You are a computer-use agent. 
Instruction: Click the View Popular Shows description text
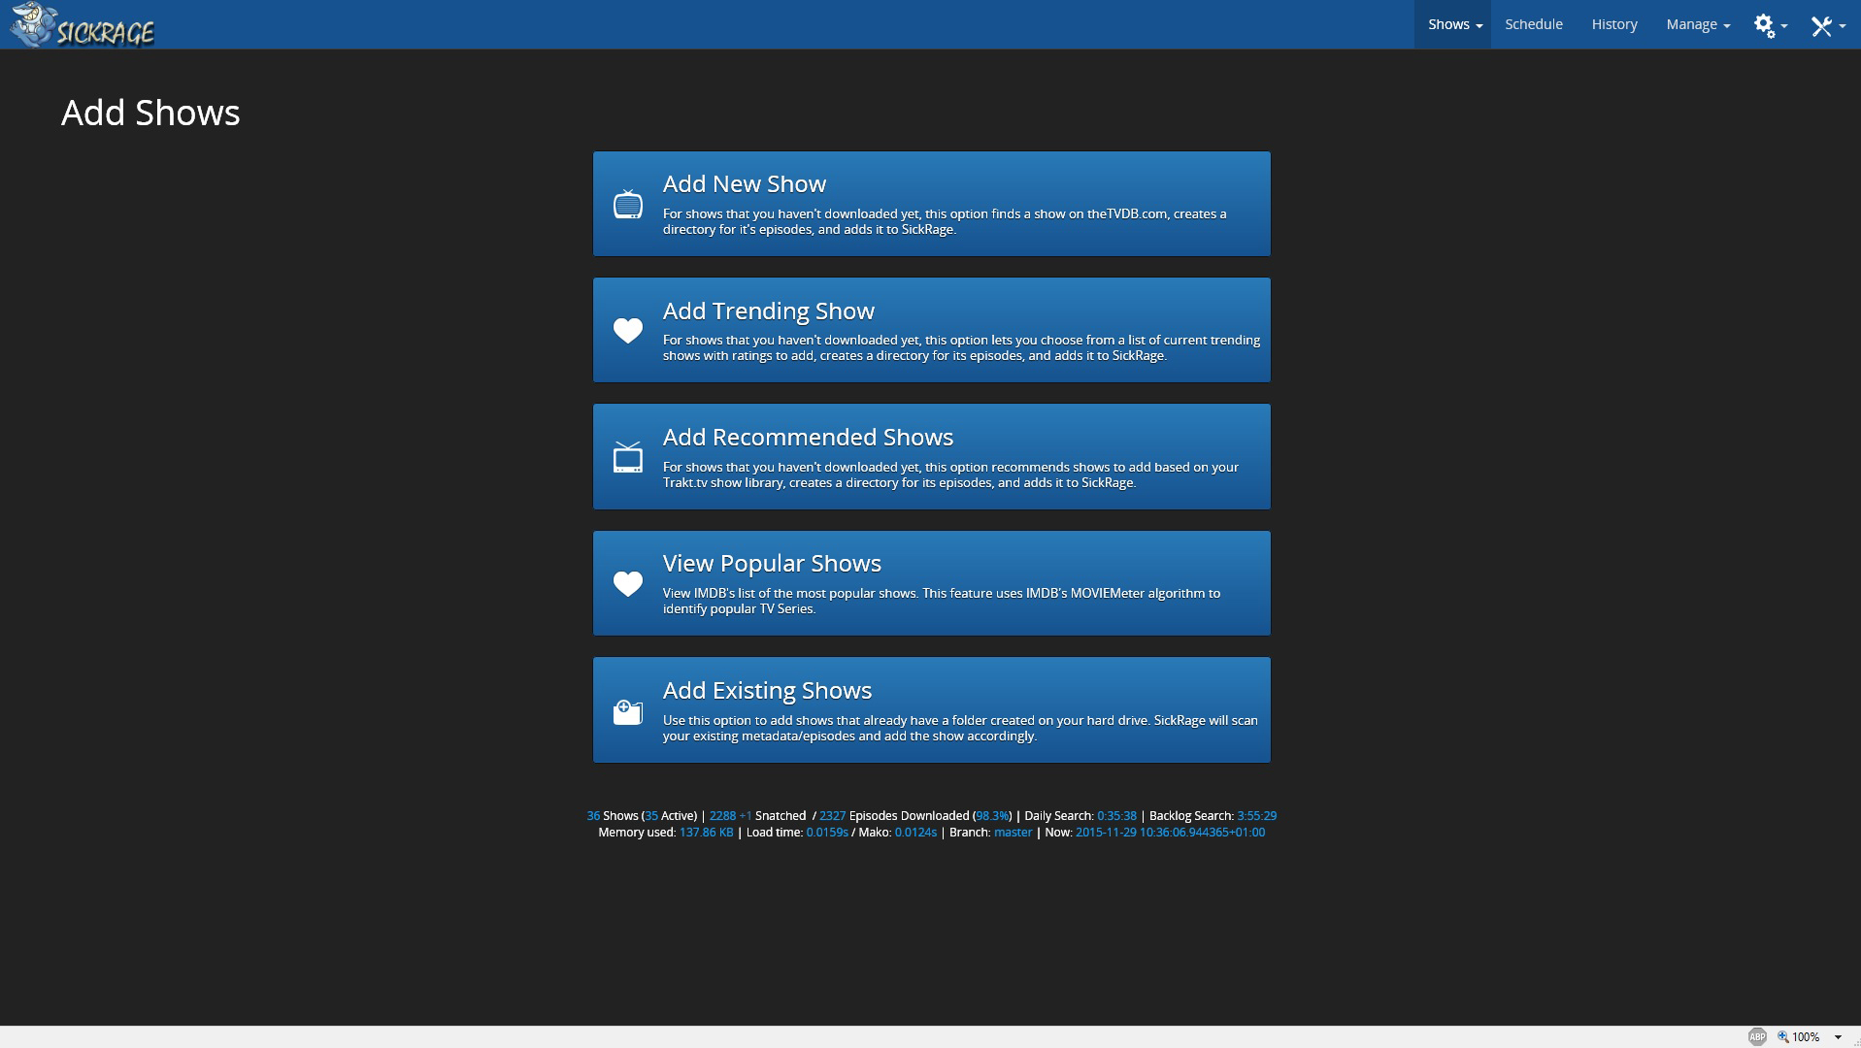942,602
